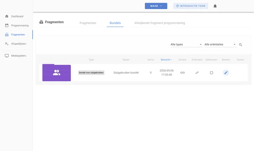
Task: Click the date 2026-05-06 17:03:40
Action: tap(166, 73)
